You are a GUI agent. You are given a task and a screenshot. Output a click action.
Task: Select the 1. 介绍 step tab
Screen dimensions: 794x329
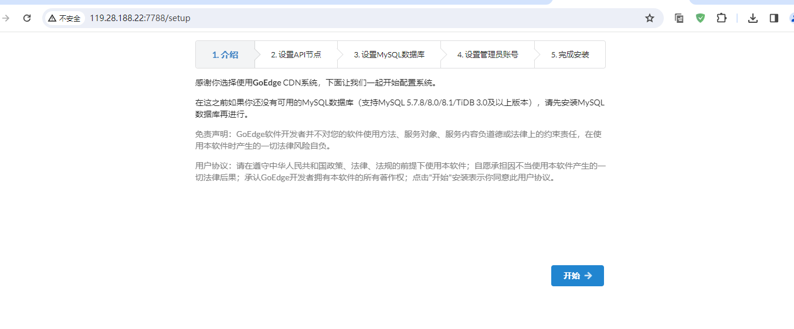[x=225, y=54]
